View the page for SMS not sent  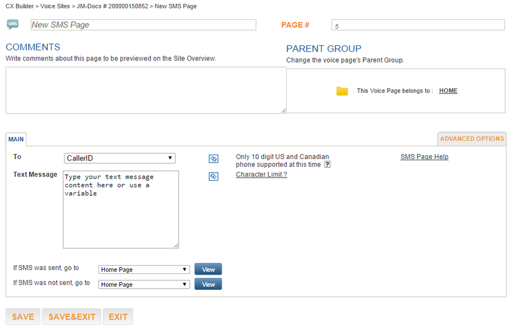[208, 284]
